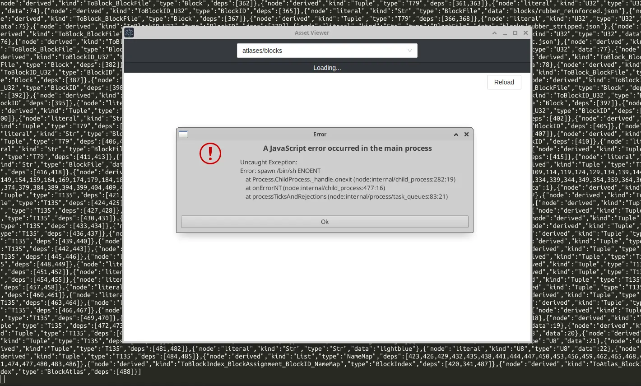Click the Loading... status bar
The height and width of the screenshot is (386, 641).
click(327, 68)
